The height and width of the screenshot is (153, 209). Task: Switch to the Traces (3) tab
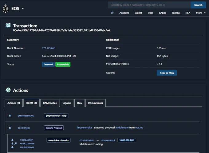pyautogui.click(x=31, y=103)
